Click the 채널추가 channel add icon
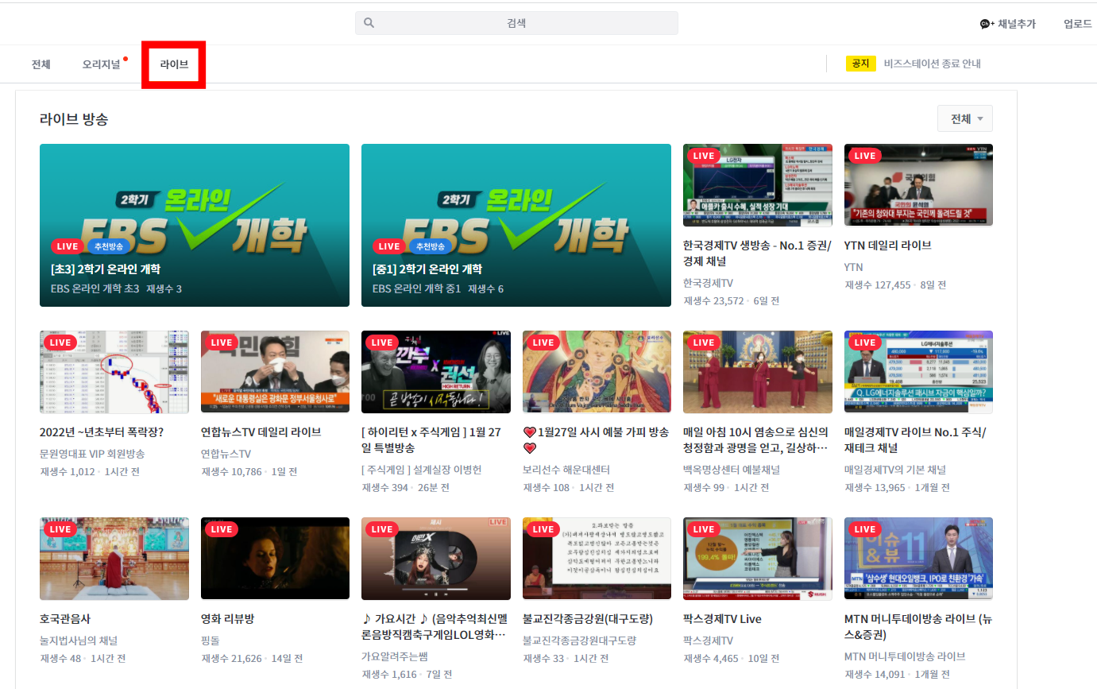The height and width of the screenshot is (689, 1097). coord(987,24)
